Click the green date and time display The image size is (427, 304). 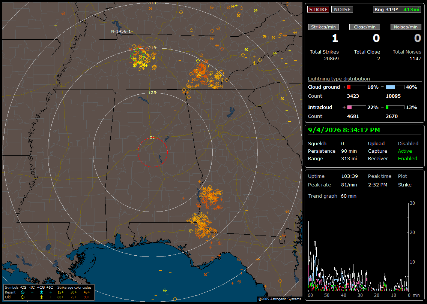[344, 130]
